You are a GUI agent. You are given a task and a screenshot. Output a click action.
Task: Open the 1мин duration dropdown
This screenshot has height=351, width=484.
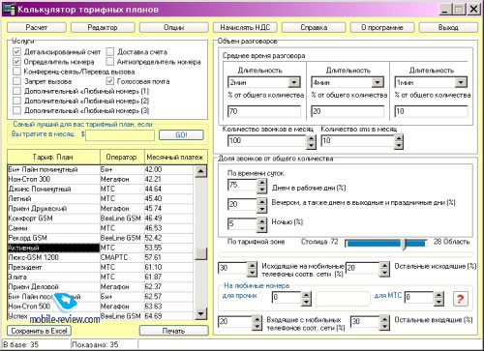(461, 82)
